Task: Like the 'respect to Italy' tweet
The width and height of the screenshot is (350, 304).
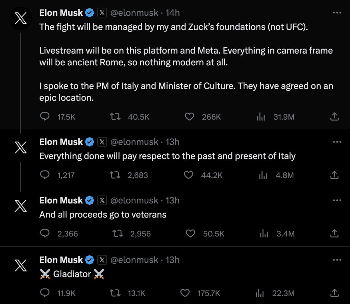Action: 188,175
